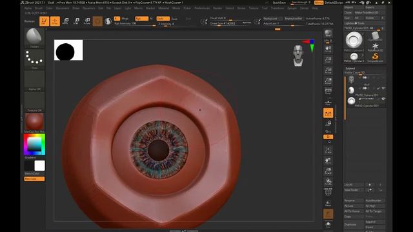This screenshot has height=232, width=413.
Task: Open the brush picker thumbnail
Action: [34, 37]
